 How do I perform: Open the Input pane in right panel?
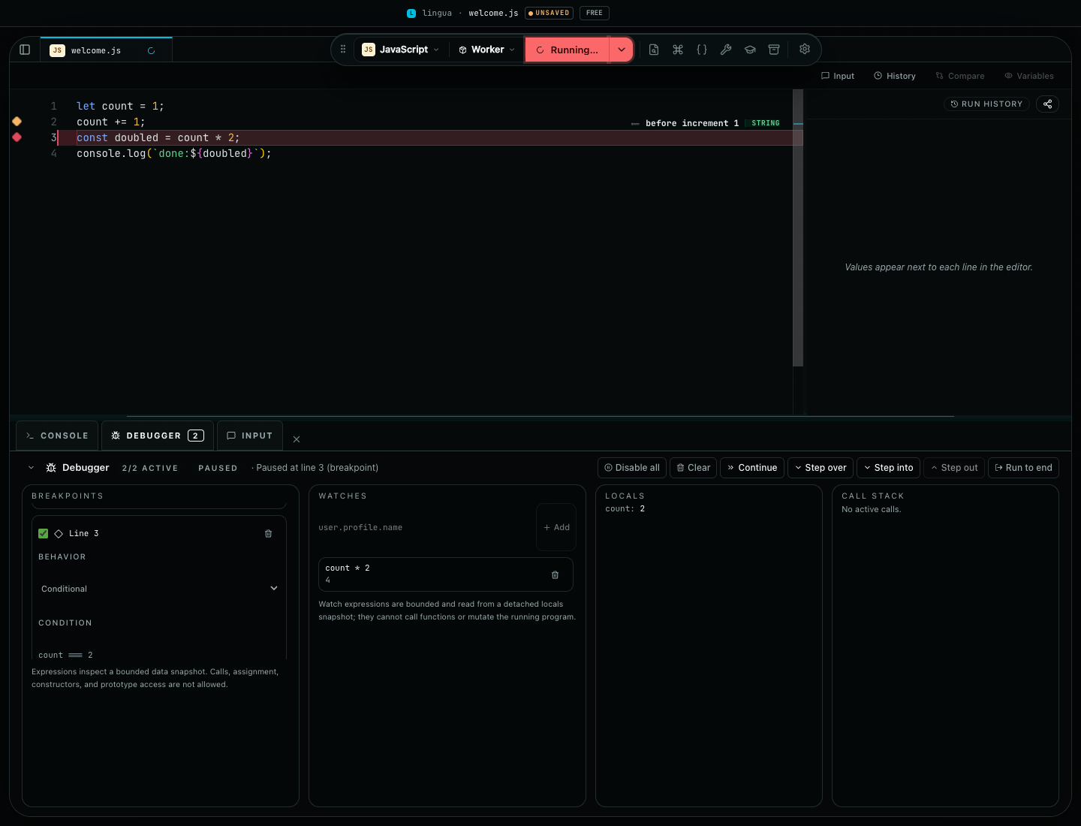click(838, 76)
